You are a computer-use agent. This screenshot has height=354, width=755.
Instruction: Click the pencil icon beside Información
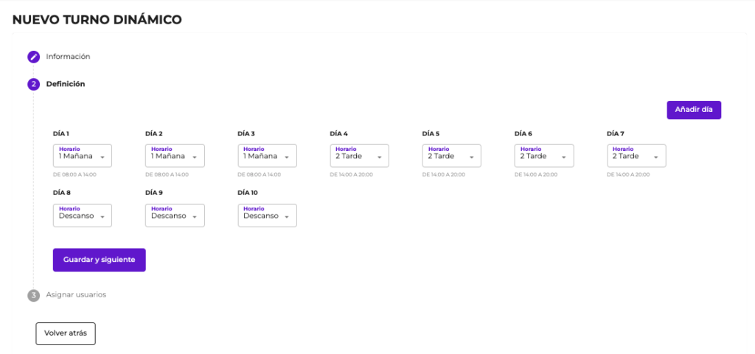[x=33, y=57]
